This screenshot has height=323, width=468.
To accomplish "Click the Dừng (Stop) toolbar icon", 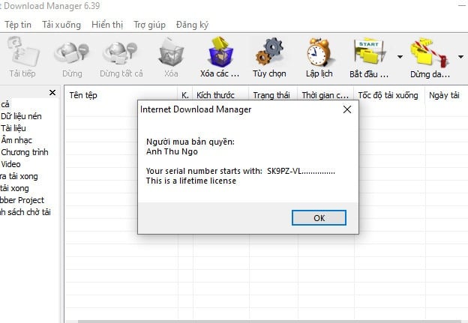I will tap(72, 51).
